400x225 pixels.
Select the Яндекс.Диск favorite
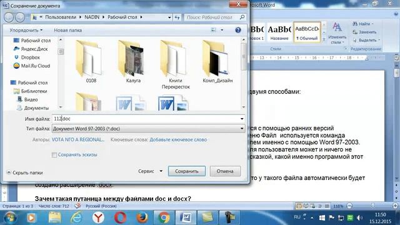click(31, 49)
